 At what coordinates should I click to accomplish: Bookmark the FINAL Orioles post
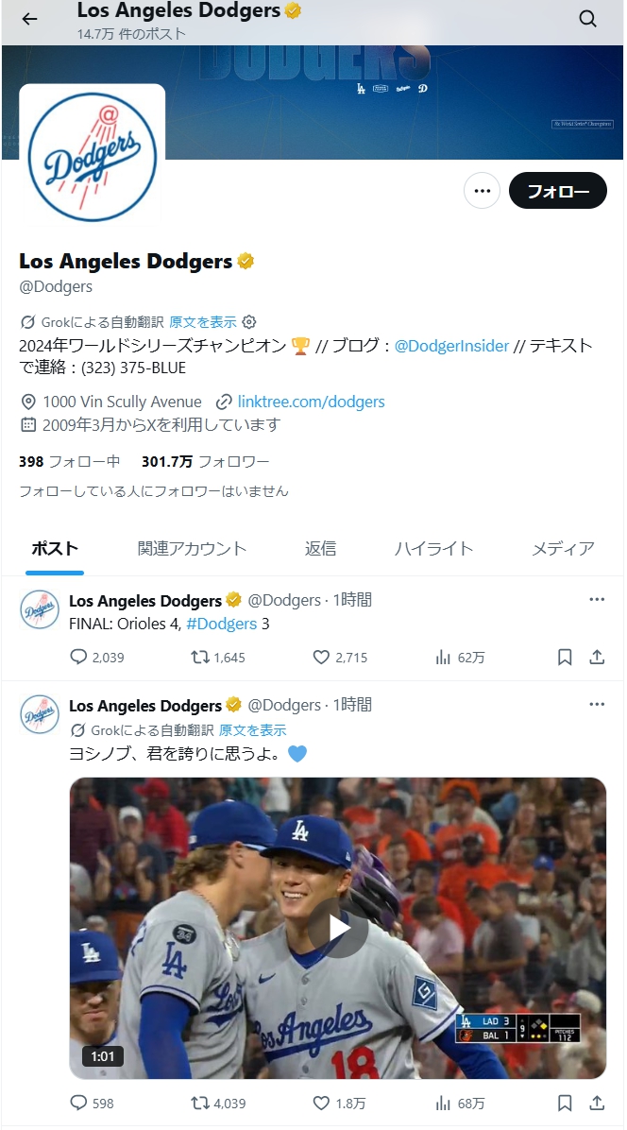[565, 657]
